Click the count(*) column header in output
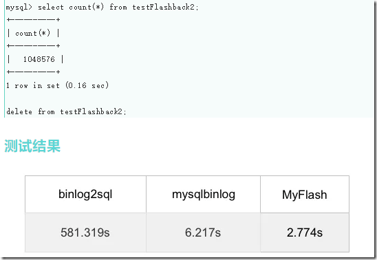 (33, 33)
